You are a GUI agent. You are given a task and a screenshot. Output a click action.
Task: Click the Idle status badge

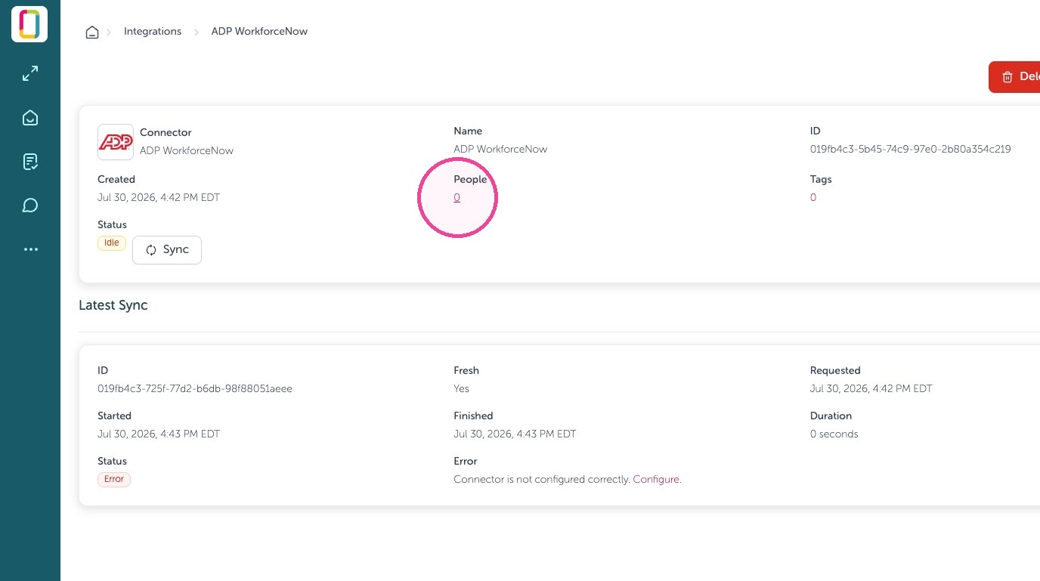click(111, 243)
